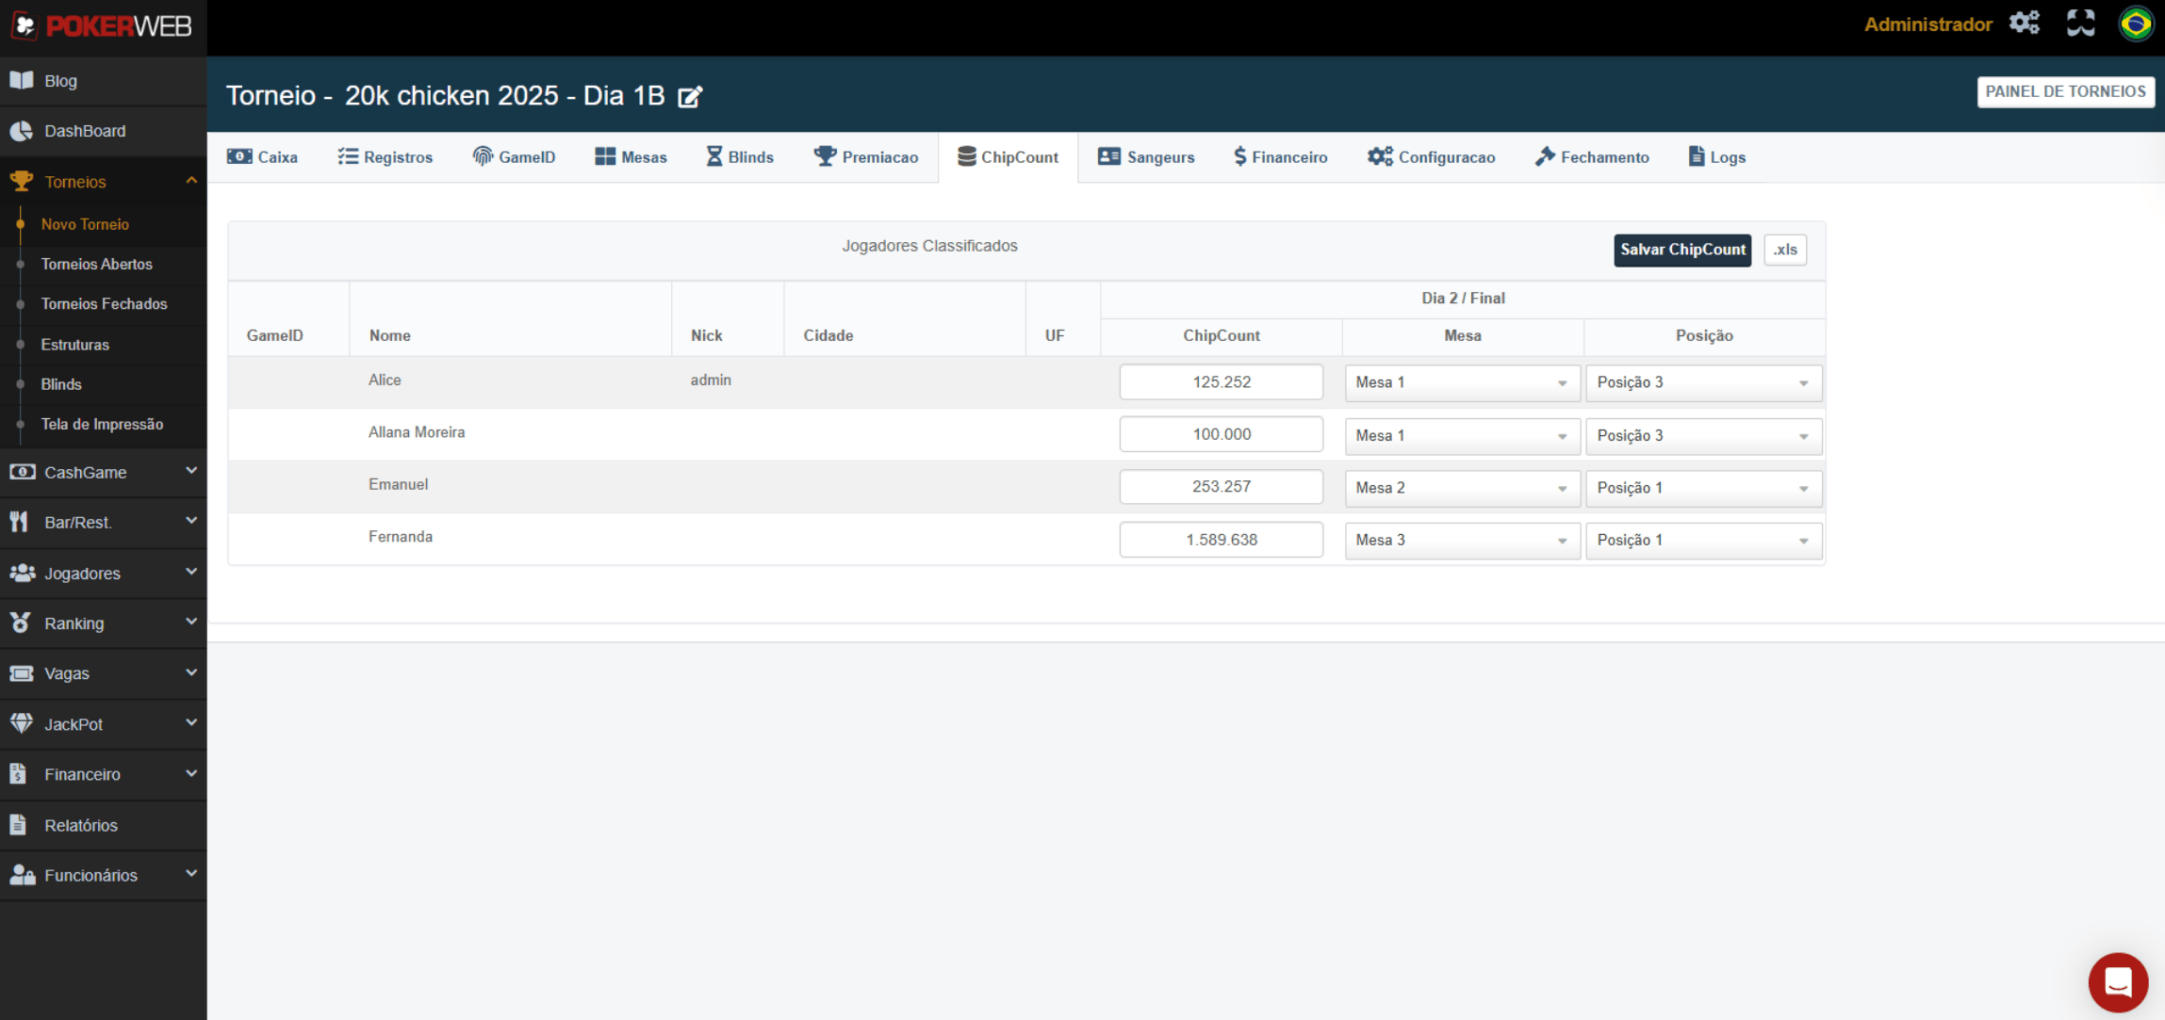
Task: Go to DashBoard in the sidebar
Action: [85, 131]
